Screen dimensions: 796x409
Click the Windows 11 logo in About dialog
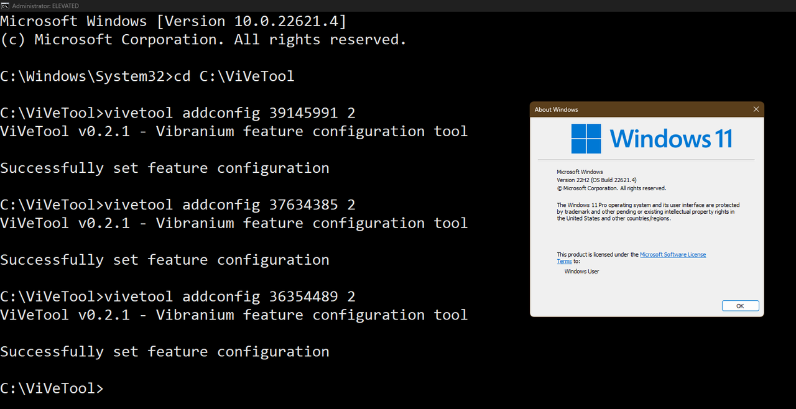pos(652,139)
